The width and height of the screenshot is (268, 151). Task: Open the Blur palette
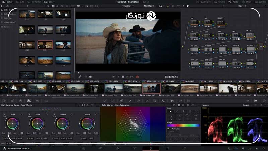[x=163, y=101]
